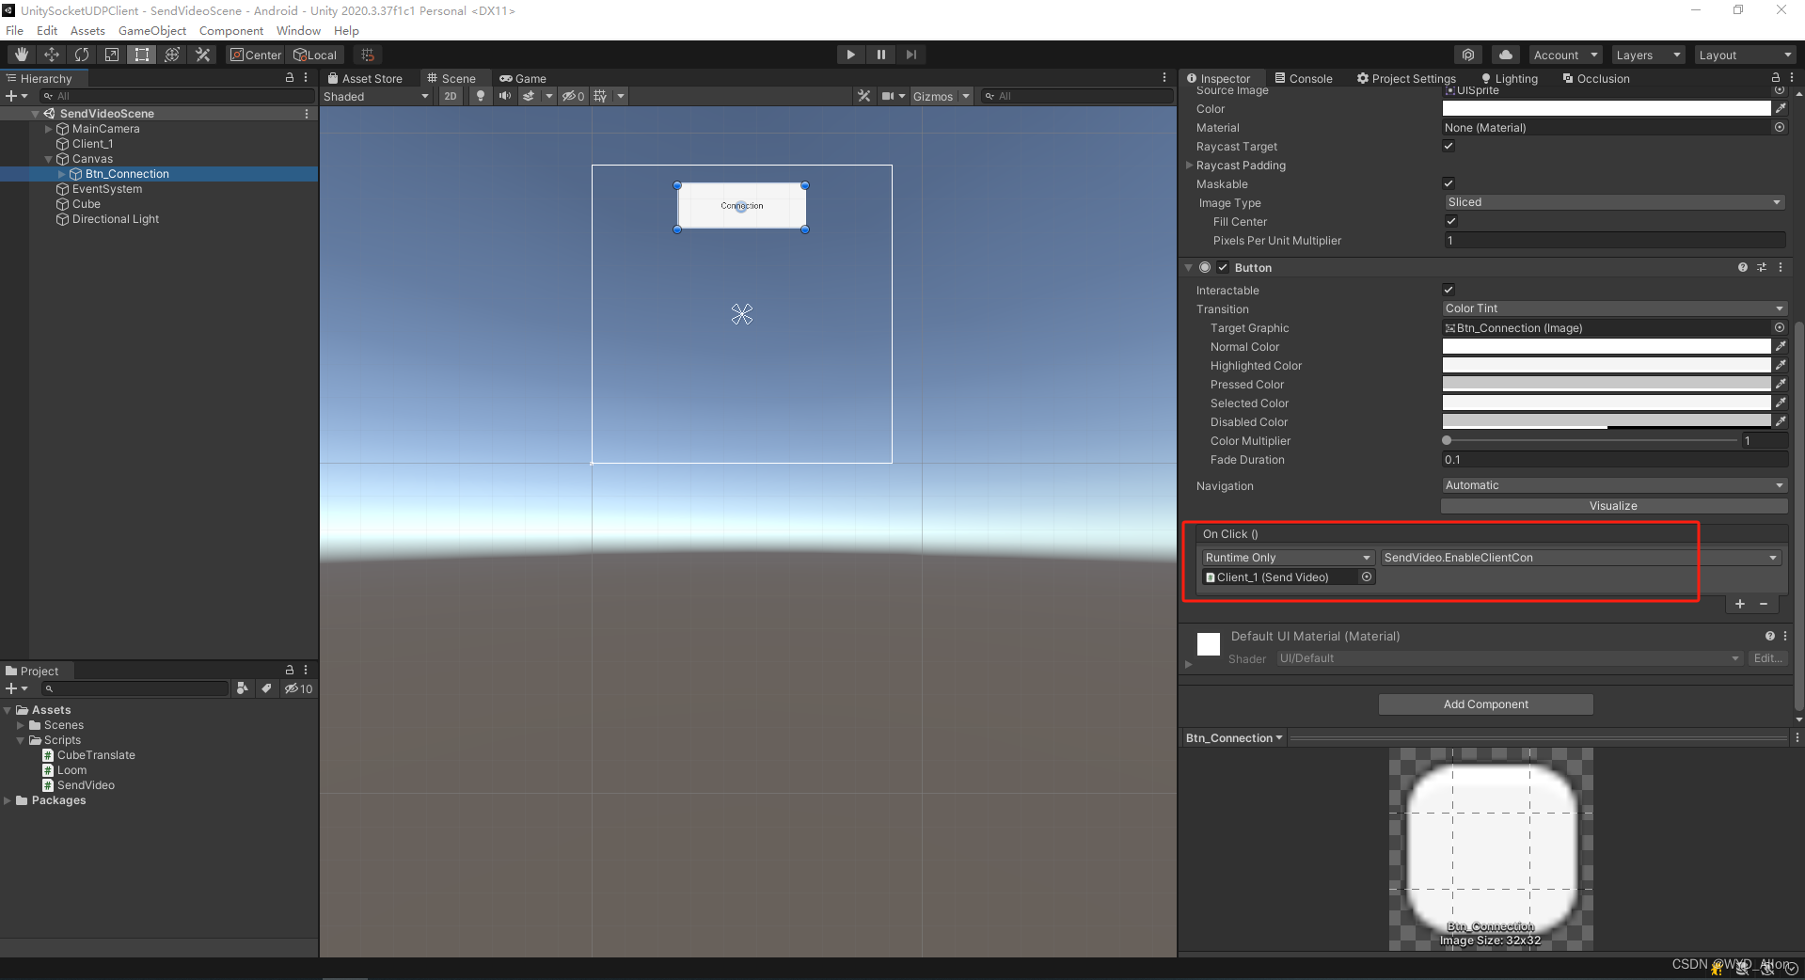Open the GameObject menu
Image resolution: width=1805 pixels, height=980 pixels.
click(x=152, y=30)
